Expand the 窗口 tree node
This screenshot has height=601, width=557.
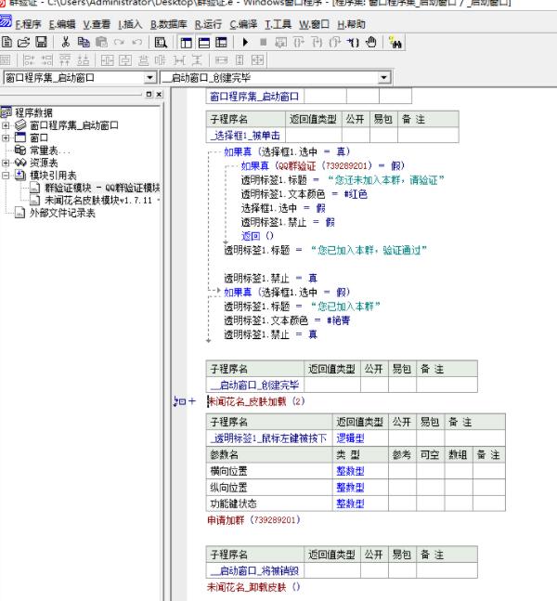point(6,137)
